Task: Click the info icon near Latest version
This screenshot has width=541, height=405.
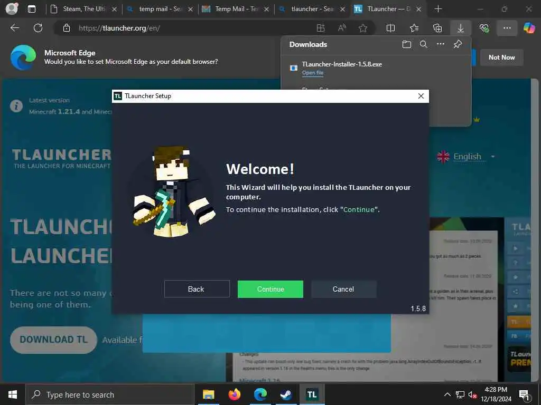Action: point(16,105)
